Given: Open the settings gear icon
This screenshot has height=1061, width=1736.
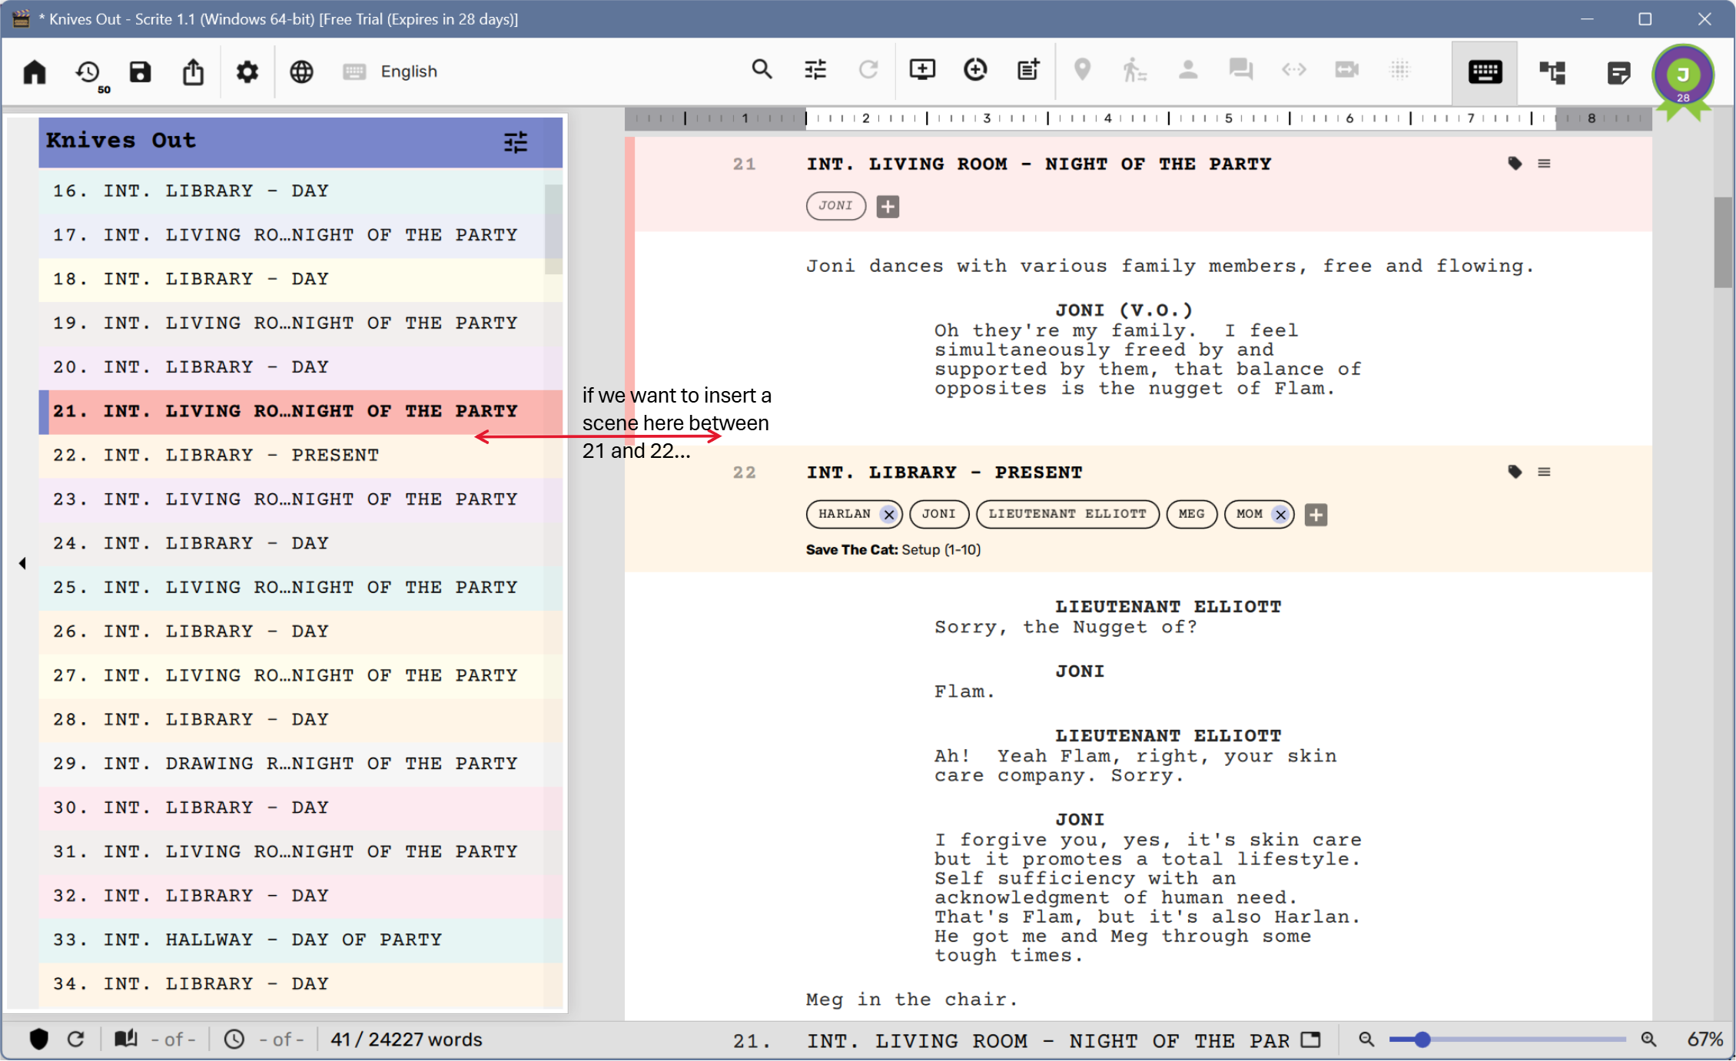Looking at the screenshot, I should pos(247,71).
